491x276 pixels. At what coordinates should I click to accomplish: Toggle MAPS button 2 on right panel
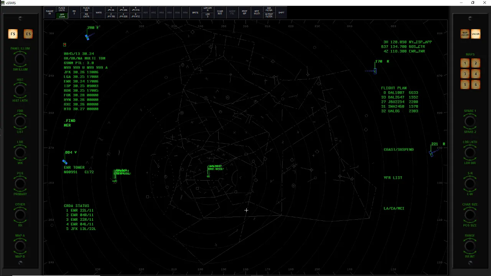476,63
